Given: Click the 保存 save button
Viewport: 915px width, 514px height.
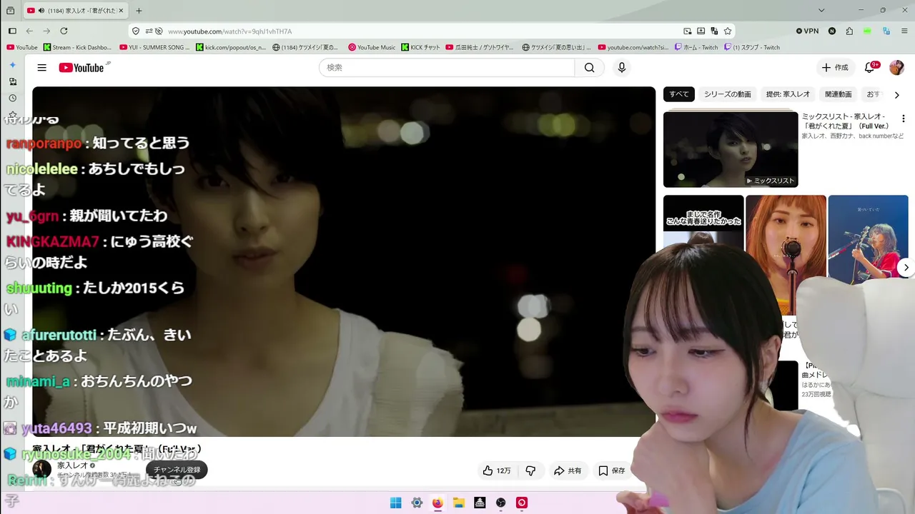Looking at the screenshot, I should [612, 470].
